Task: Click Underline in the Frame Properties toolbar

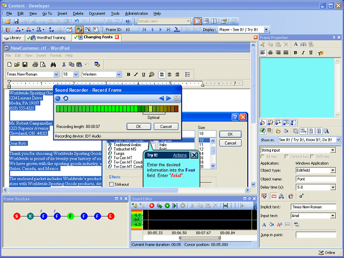Action: tap(311, 53)
